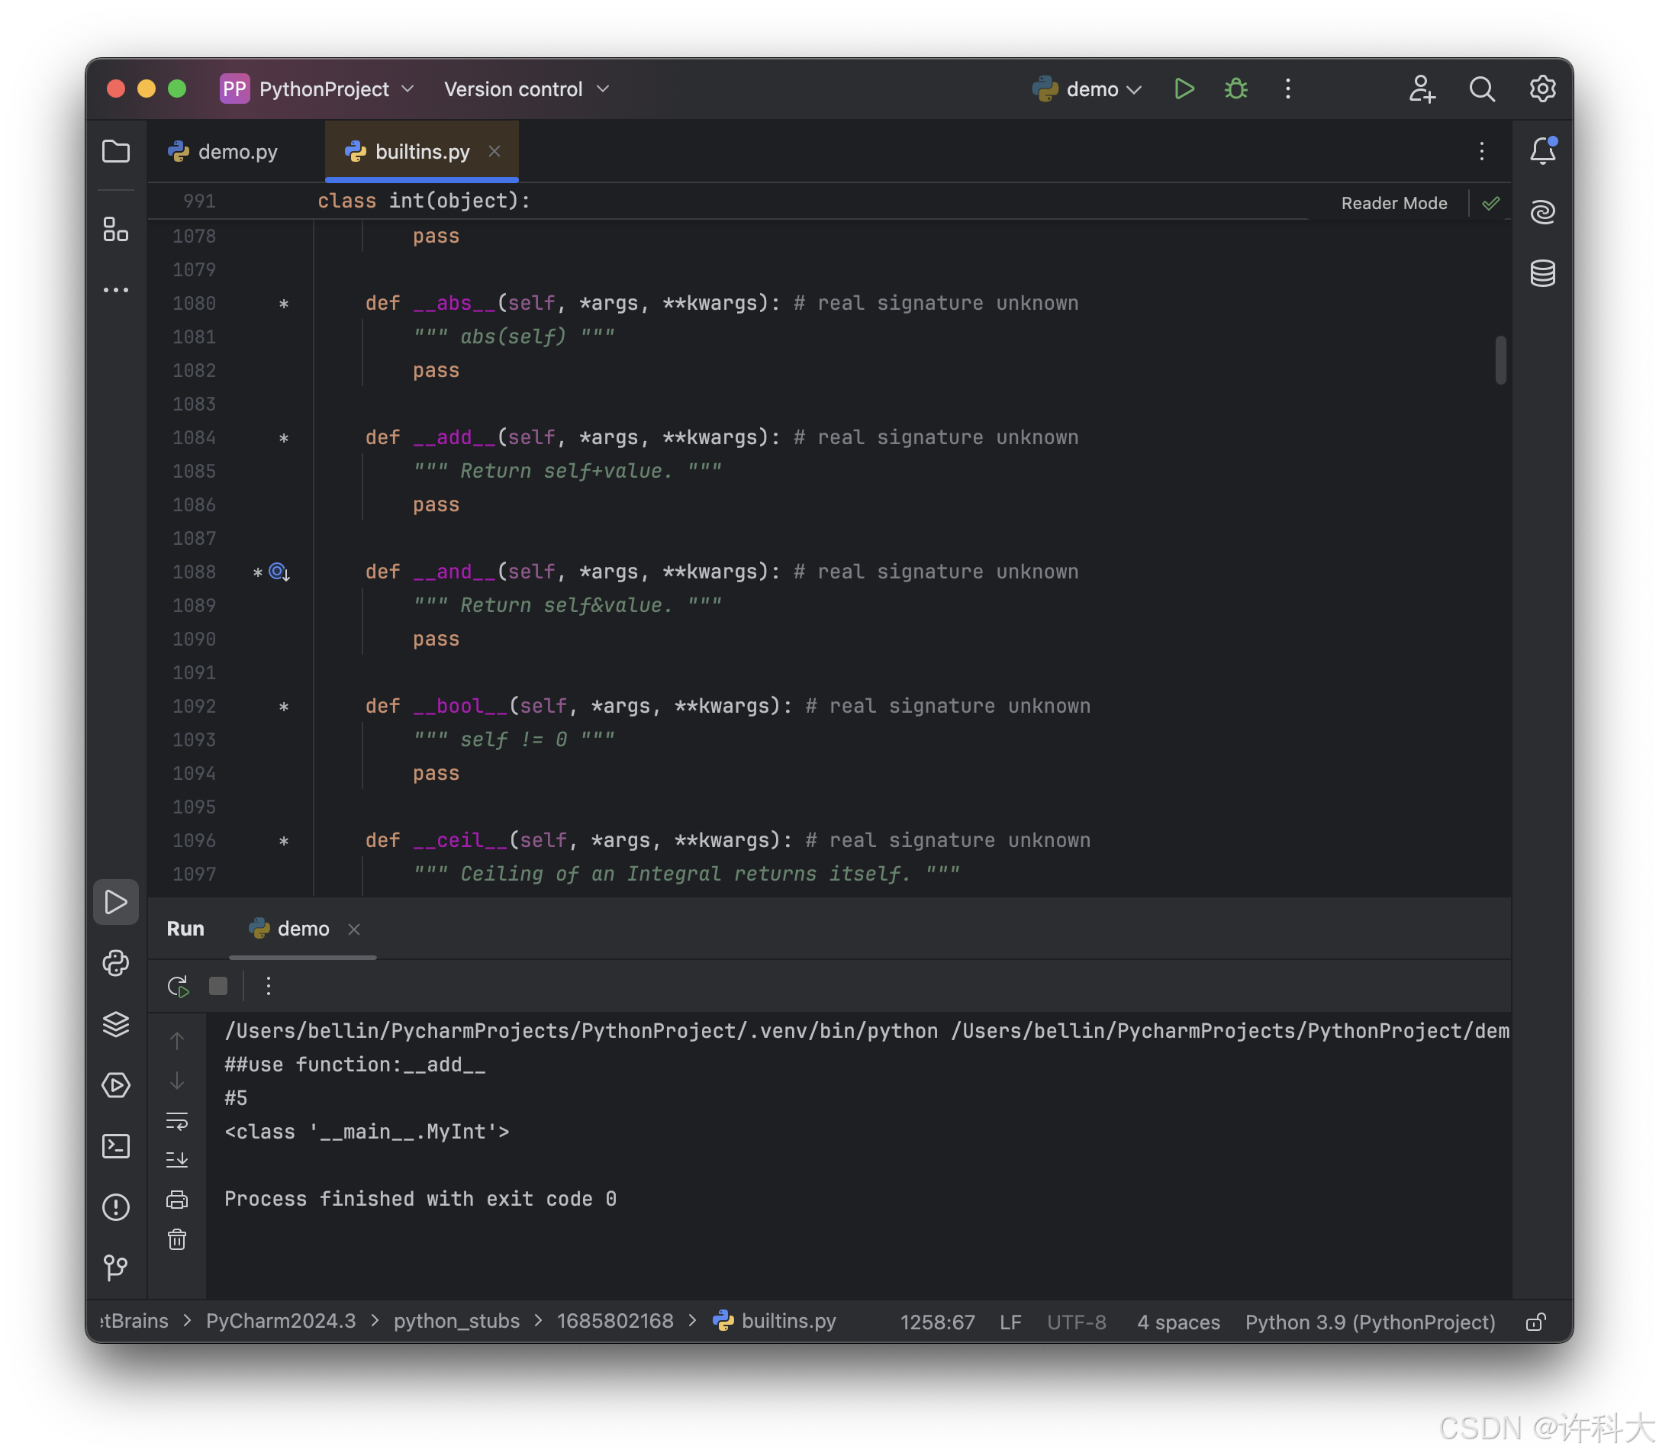The width and height of the screenshot is (1659, 1456).
Task: Open Code With Me add-user icon
Action: point(1421,89)
